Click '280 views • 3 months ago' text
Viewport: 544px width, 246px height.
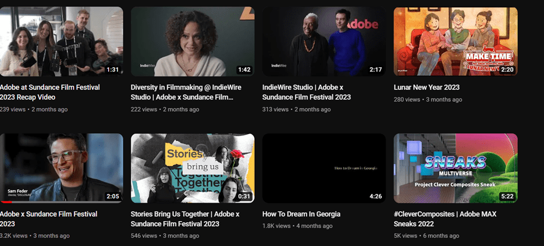coord(428,100)
